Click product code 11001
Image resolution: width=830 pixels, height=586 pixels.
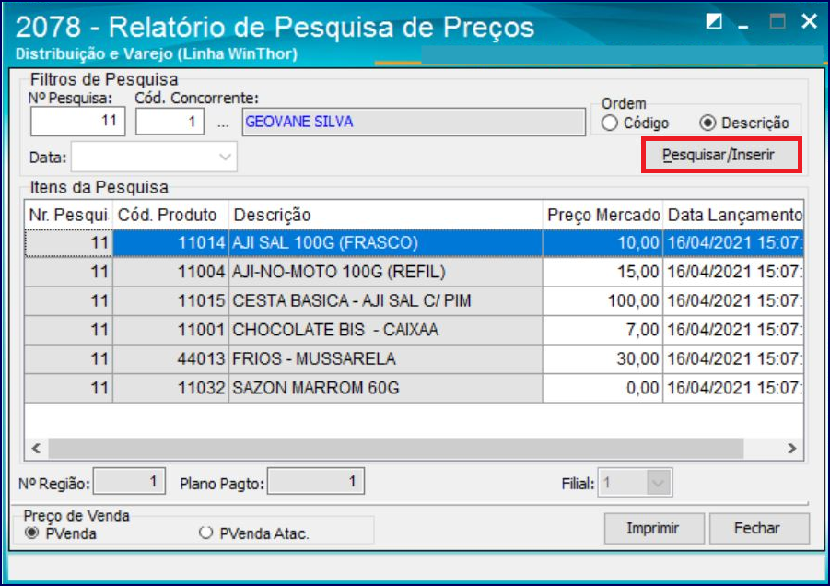[170, 331]
